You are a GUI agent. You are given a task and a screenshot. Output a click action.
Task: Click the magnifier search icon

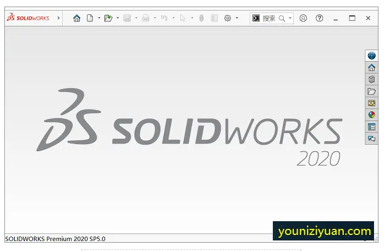pos(282,18)
